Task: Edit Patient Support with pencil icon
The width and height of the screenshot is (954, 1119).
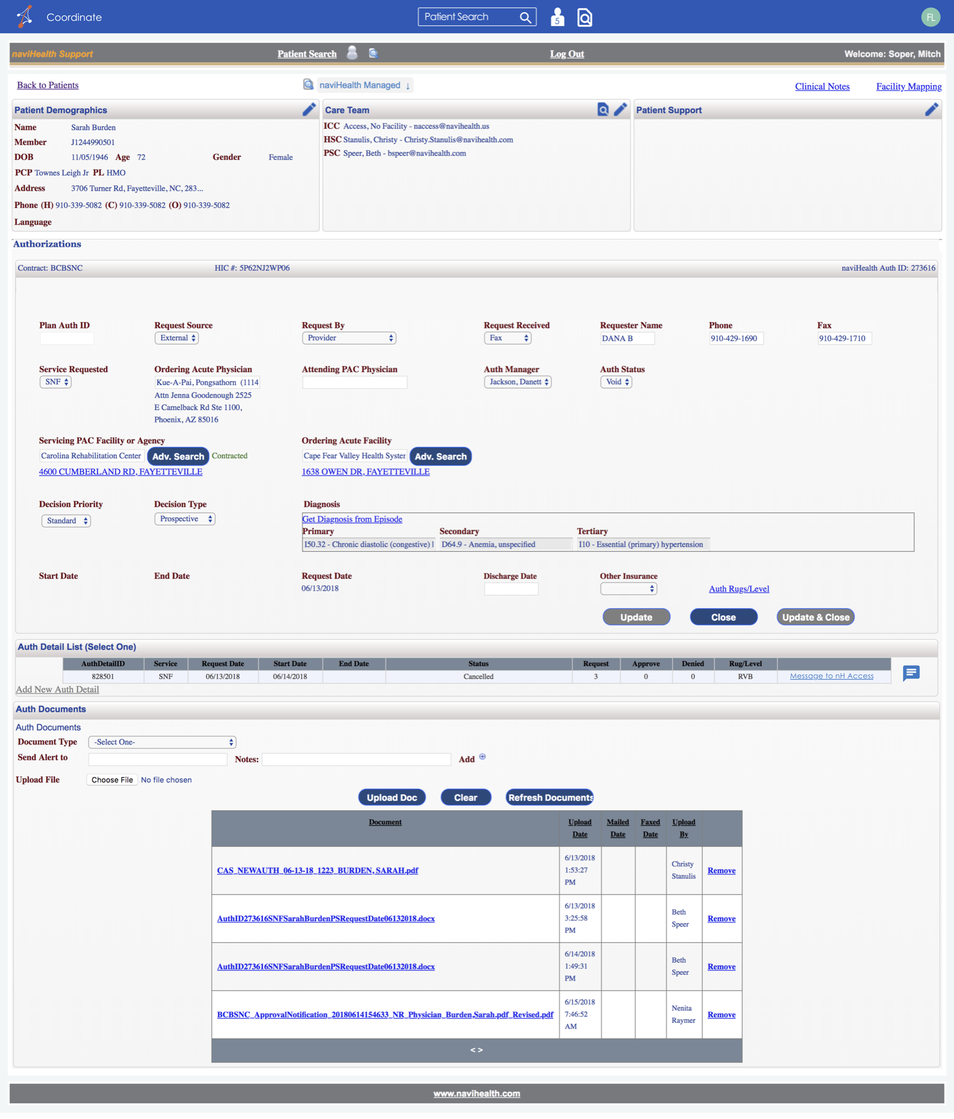Action: pyautogui.click(x=931, y=109)
